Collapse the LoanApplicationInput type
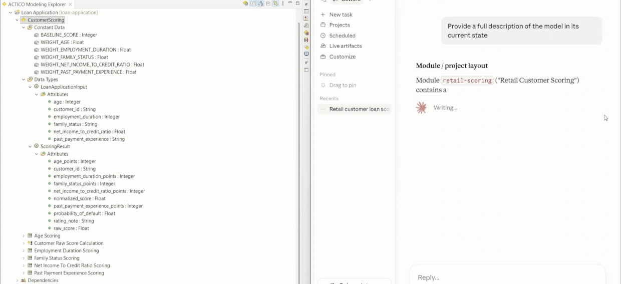 [x=30, y=87]
